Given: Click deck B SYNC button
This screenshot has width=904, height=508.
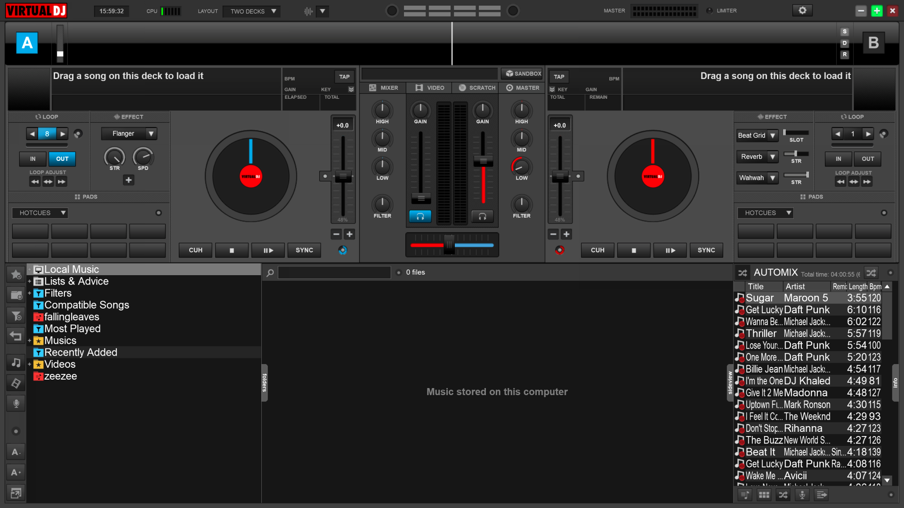Looking at the screenshot, I should coord(706,250).
